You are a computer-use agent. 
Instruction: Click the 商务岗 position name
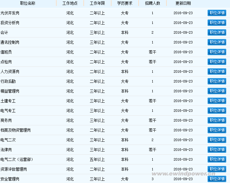pyautogui.click(x=6, y=120)
